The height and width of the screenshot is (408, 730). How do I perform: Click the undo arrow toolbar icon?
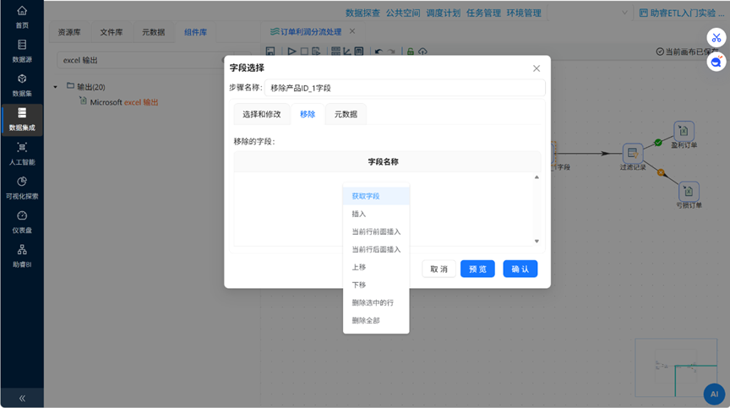pyautogui.click(x=379, y=52)
